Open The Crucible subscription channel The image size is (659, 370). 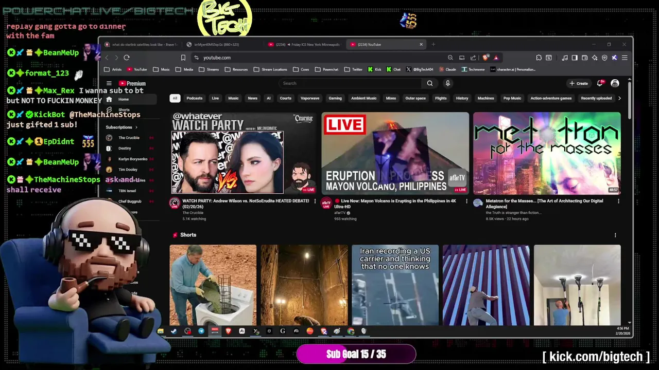pos(129,138)
